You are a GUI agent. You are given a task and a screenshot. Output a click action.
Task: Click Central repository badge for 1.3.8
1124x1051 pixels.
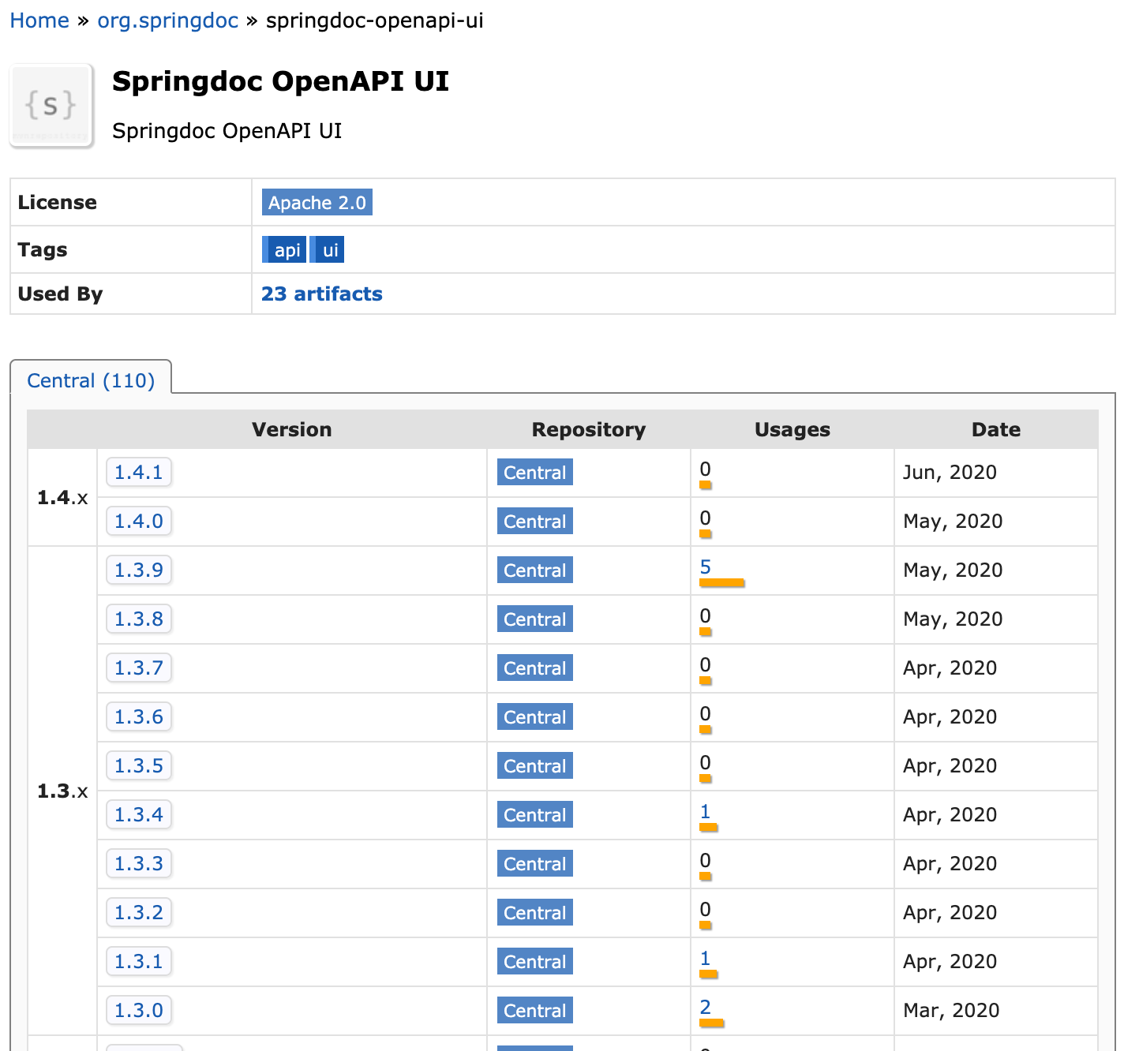point(535,619)
